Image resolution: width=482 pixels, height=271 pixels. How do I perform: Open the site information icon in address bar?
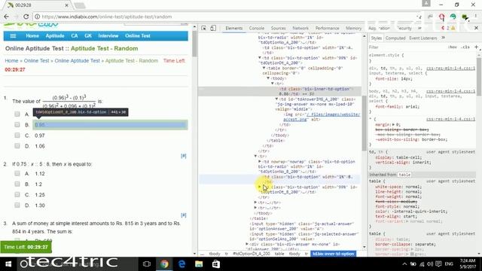(37, 17)
